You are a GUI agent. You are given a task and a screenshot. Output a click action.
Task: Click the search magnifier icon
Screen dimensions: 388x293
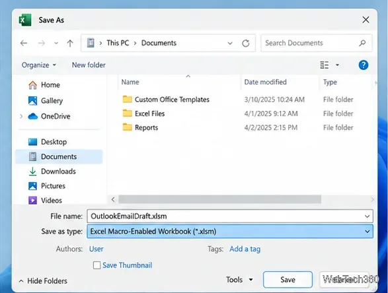(362, 43)
